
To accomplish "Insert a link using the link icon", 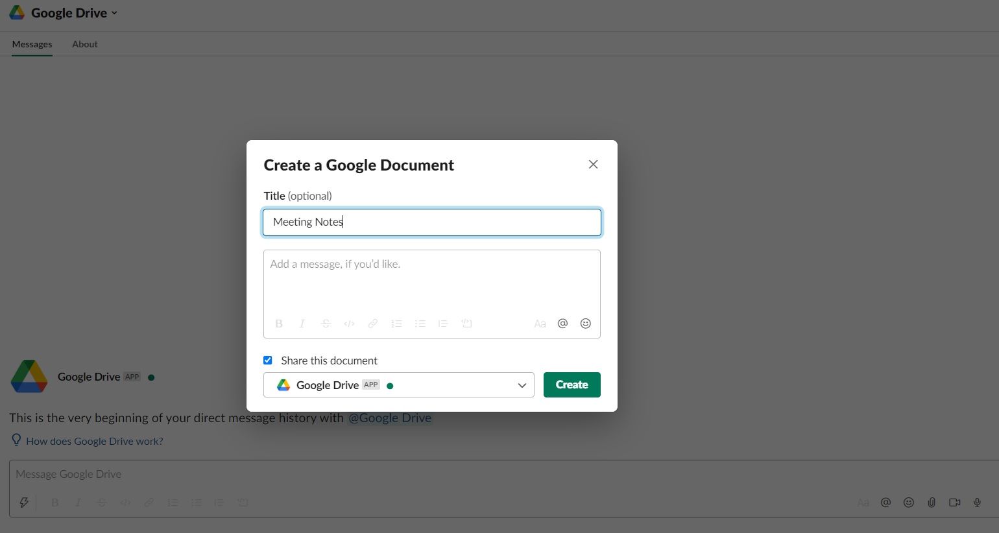I will point(372,323).
